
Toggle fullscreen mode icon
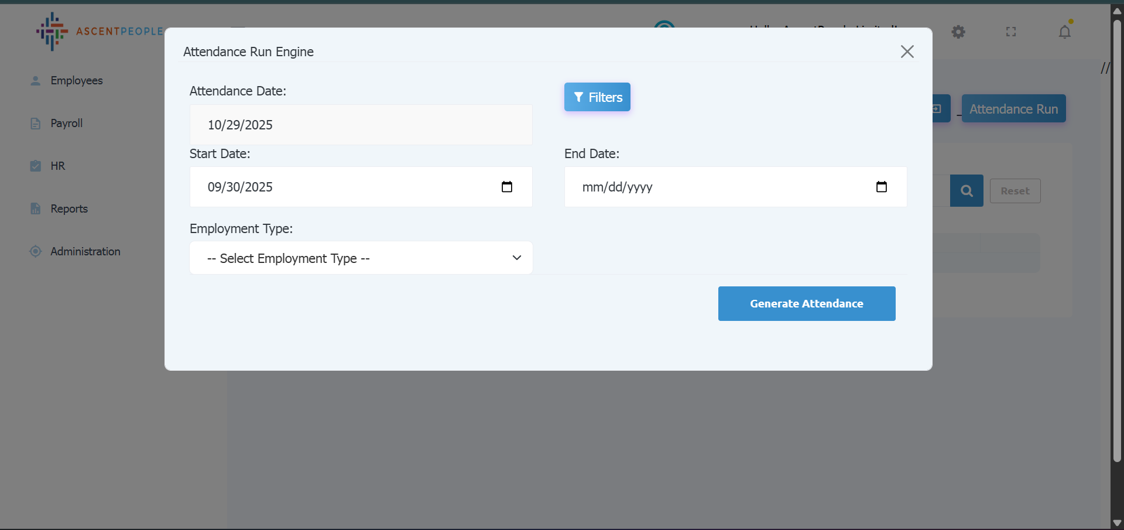pos(1011,32)
